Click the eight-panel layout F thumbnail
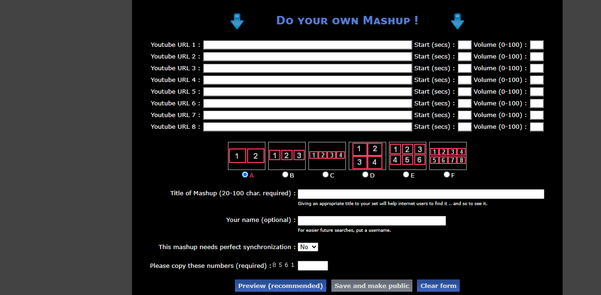 click(x=447, y=156)
